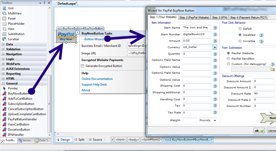Select the BuyNowButton toolbox icon
Viewport: 276px width, 151px height.
coord(4,94)
